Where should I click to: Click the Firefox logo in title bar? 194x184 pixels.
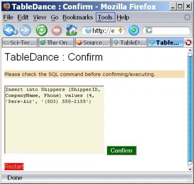(7, 6)
